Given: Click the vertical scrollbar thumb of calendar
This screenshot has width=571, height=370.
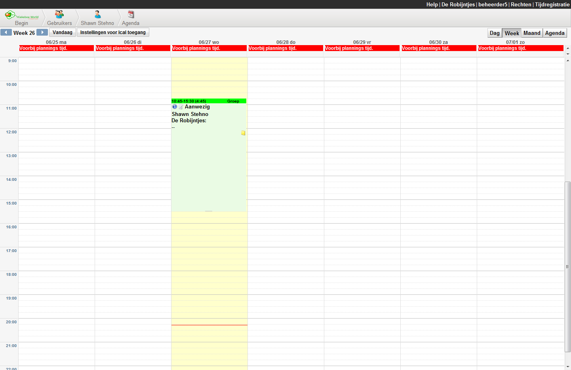Looking at the screenshot, I should (x=567, y=266).
